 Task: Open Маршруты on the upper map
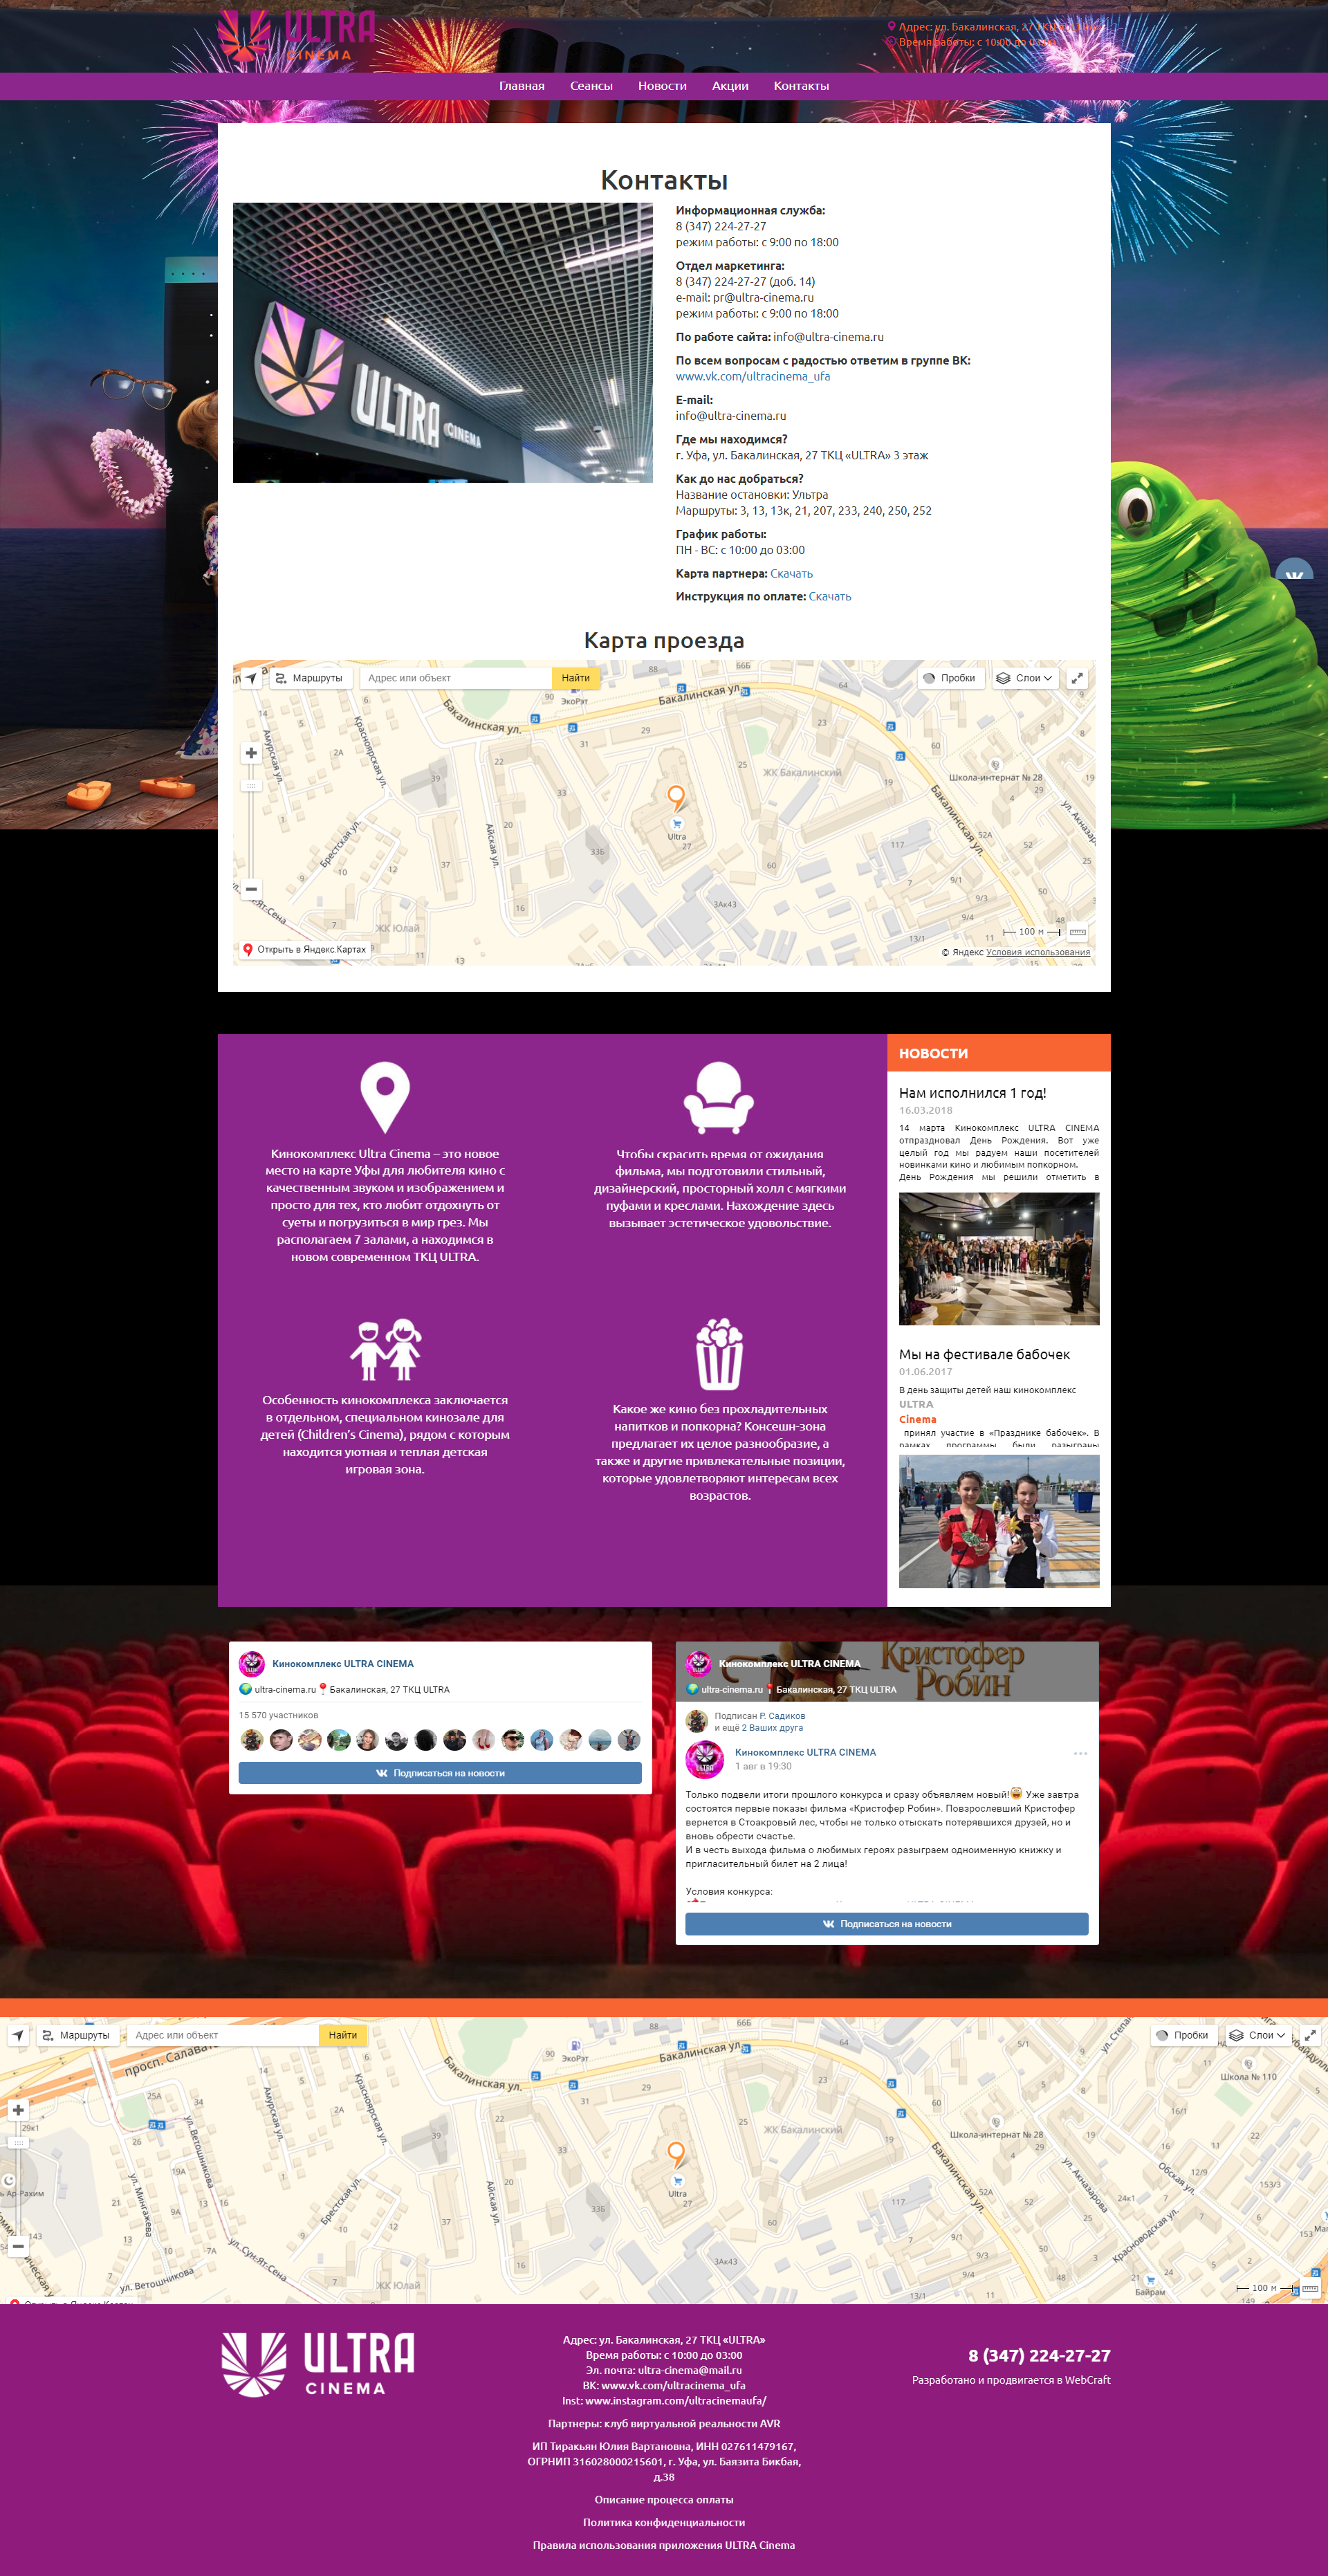tap(310, 678)
